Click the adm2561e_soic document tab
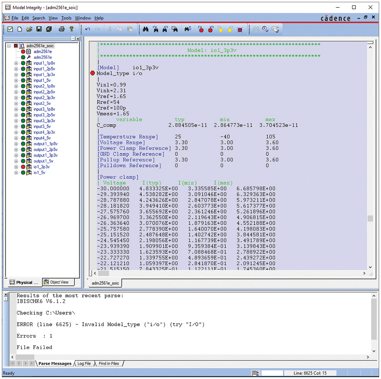The height and width of the screenshot is (379, 381). pos(105,283)
